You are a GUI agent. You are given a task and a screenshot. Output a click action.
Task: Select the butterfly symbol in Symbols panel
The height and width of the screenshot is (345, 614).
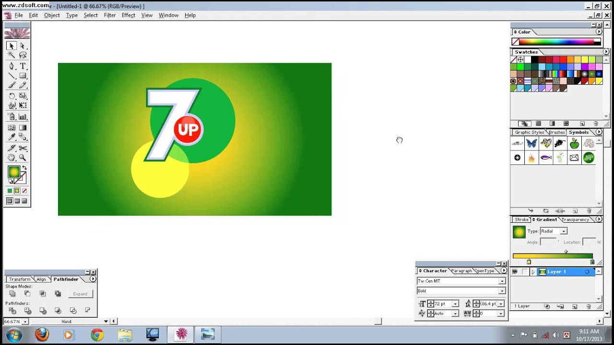(x=531, y=143)
